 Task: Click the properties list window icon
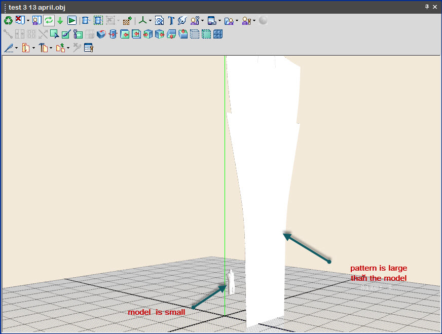coord(89,48)
